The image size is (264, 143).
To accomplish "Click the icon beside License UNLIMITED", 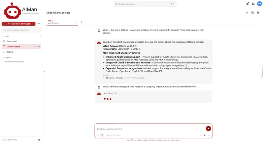I will point(39,140).
